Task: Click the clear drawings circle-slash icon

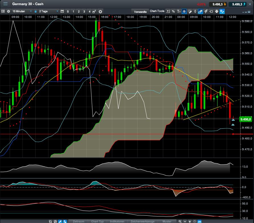Action: [x=55, y=221]
